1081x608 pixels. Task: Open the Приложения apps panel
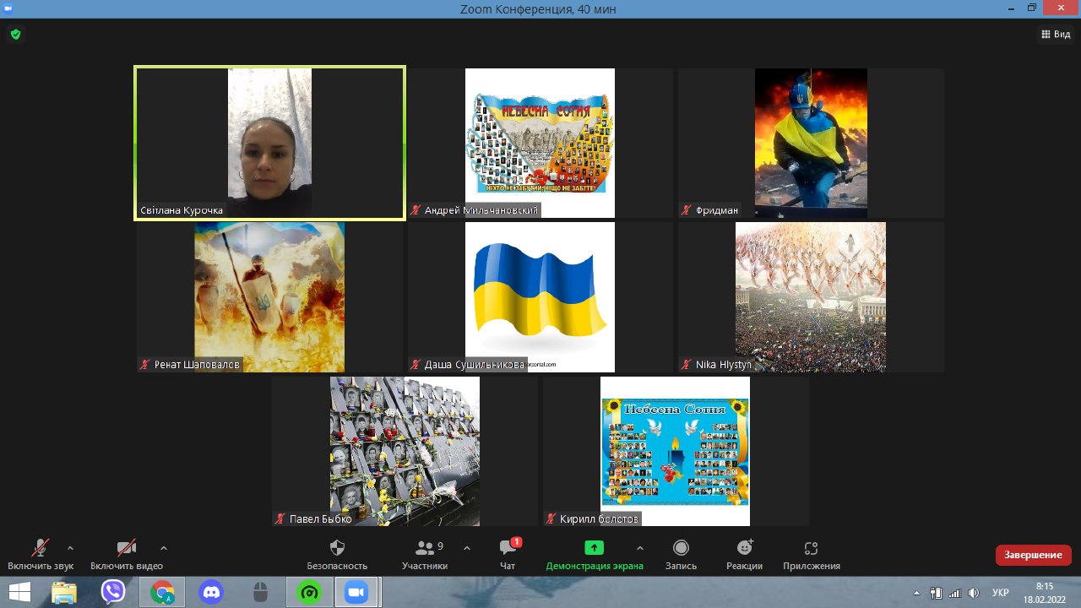pyautogui.click(x=812, y=555)
